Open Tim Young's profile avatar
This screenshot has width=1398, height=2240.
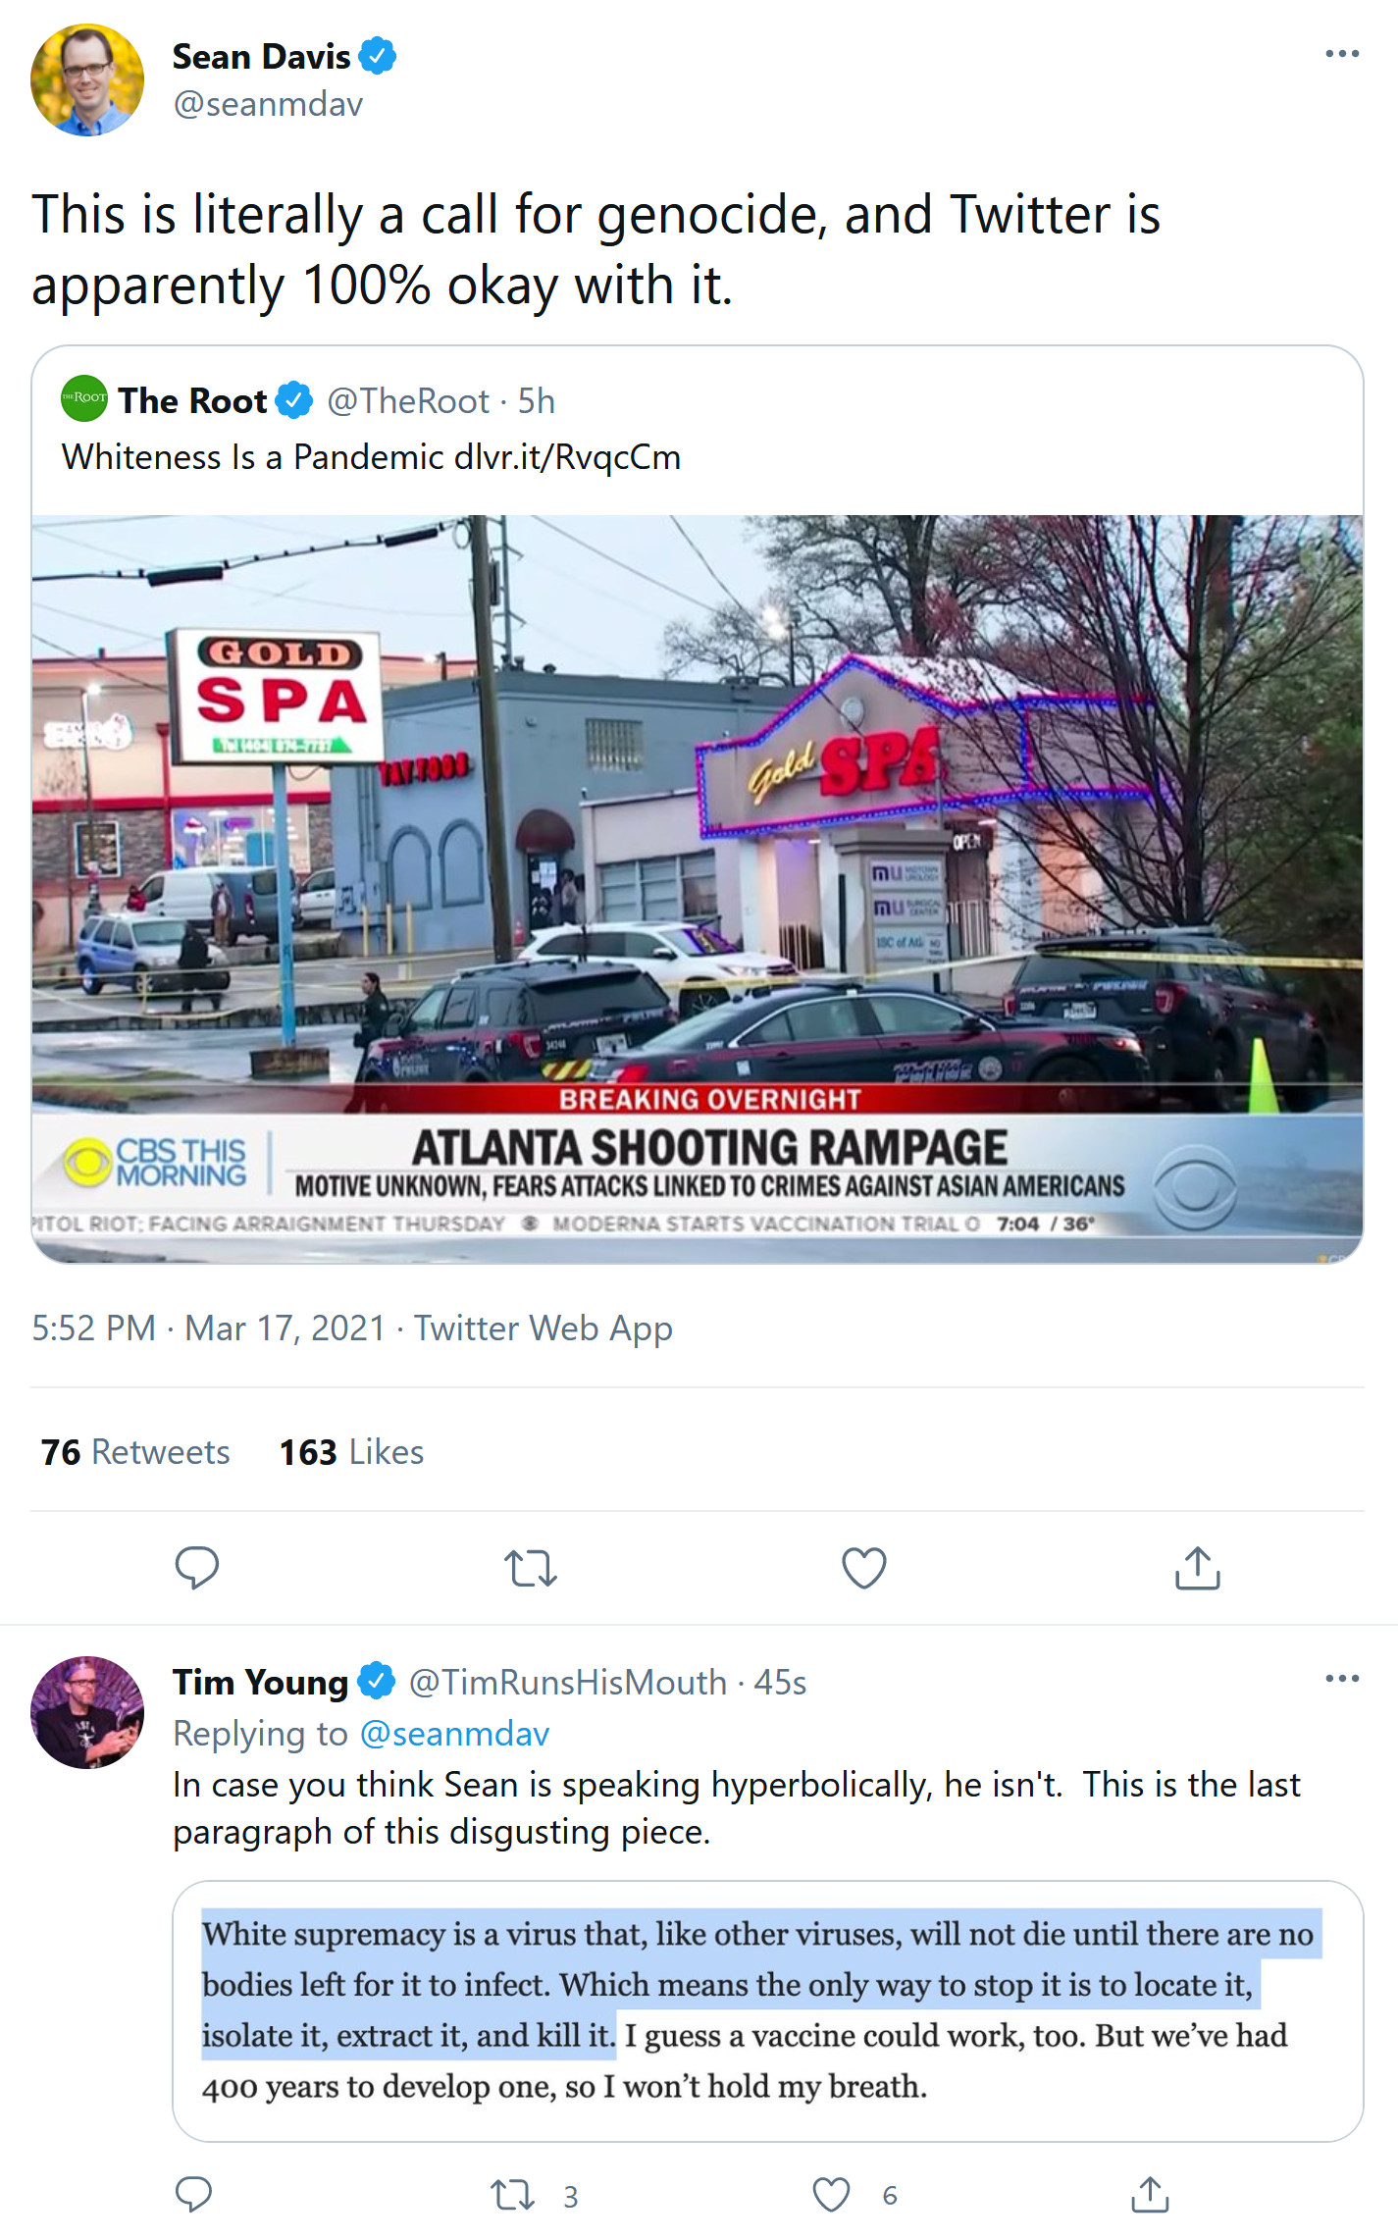tap(87, 1713)
